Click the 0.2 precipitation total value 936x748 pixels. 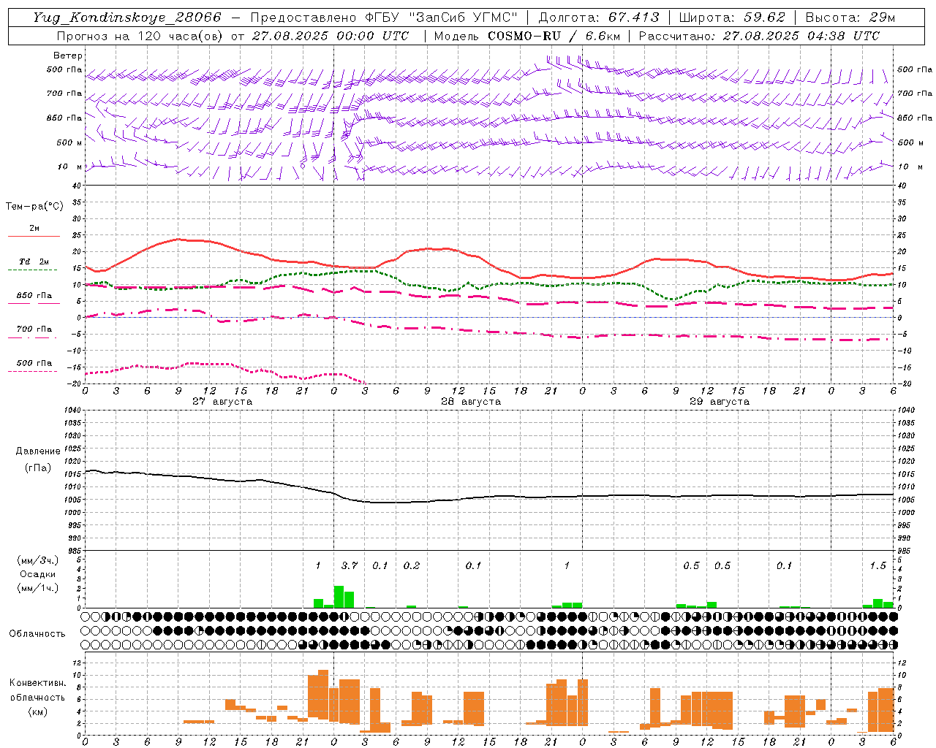412,565
